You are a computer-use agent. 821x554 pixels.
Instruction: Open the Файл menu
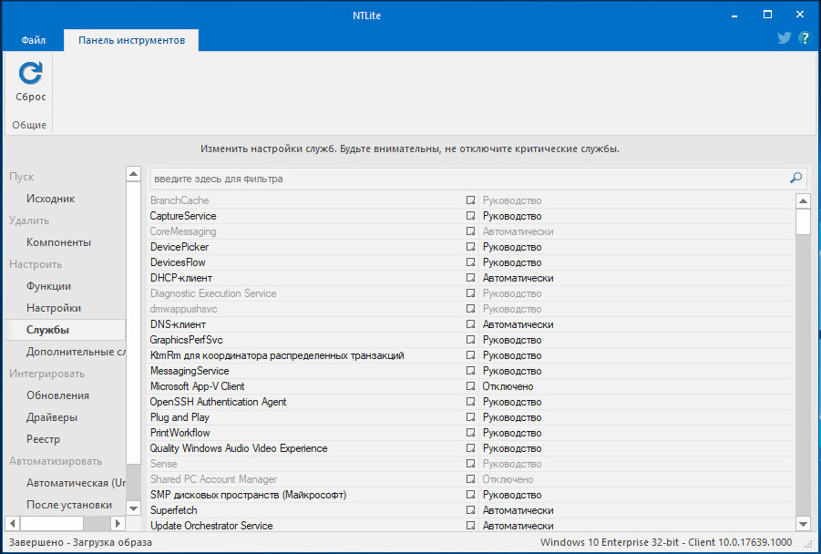[x=33, y=40]
